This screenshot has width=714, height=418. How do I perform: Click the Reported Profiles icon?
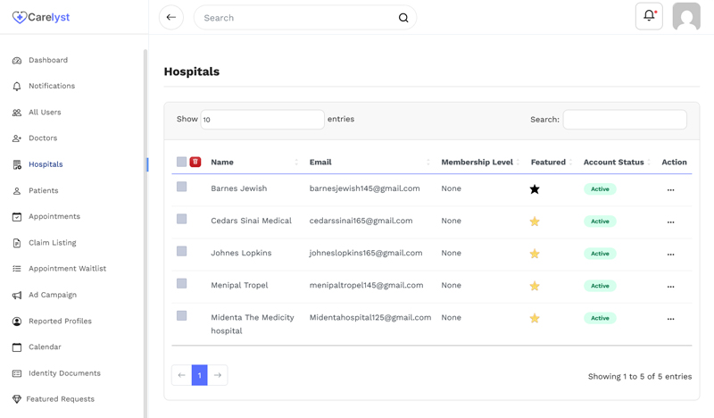click(17, 322)
